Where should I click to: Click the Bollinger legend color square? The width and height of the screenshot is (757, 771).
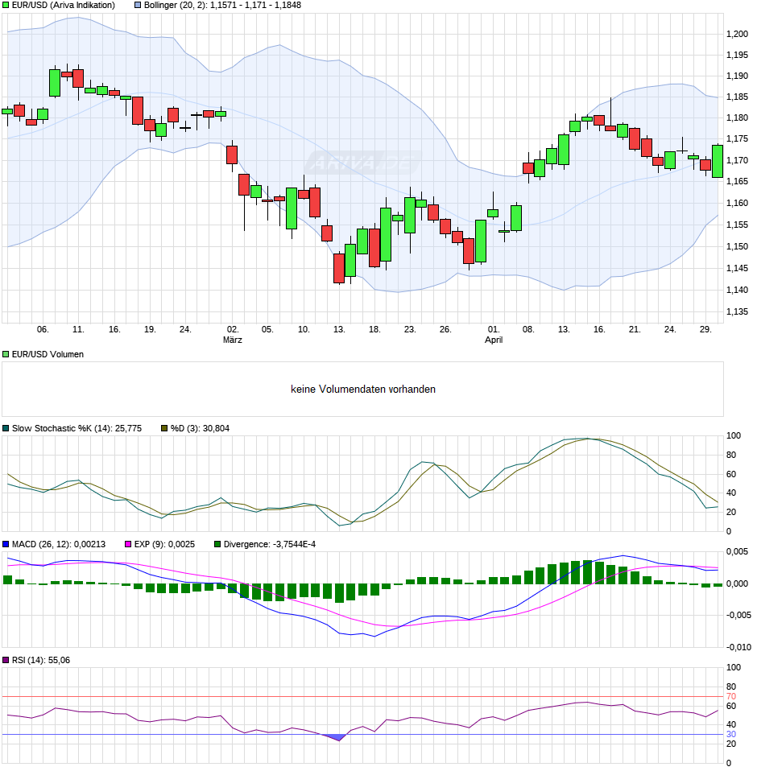[x=138, y=6]
